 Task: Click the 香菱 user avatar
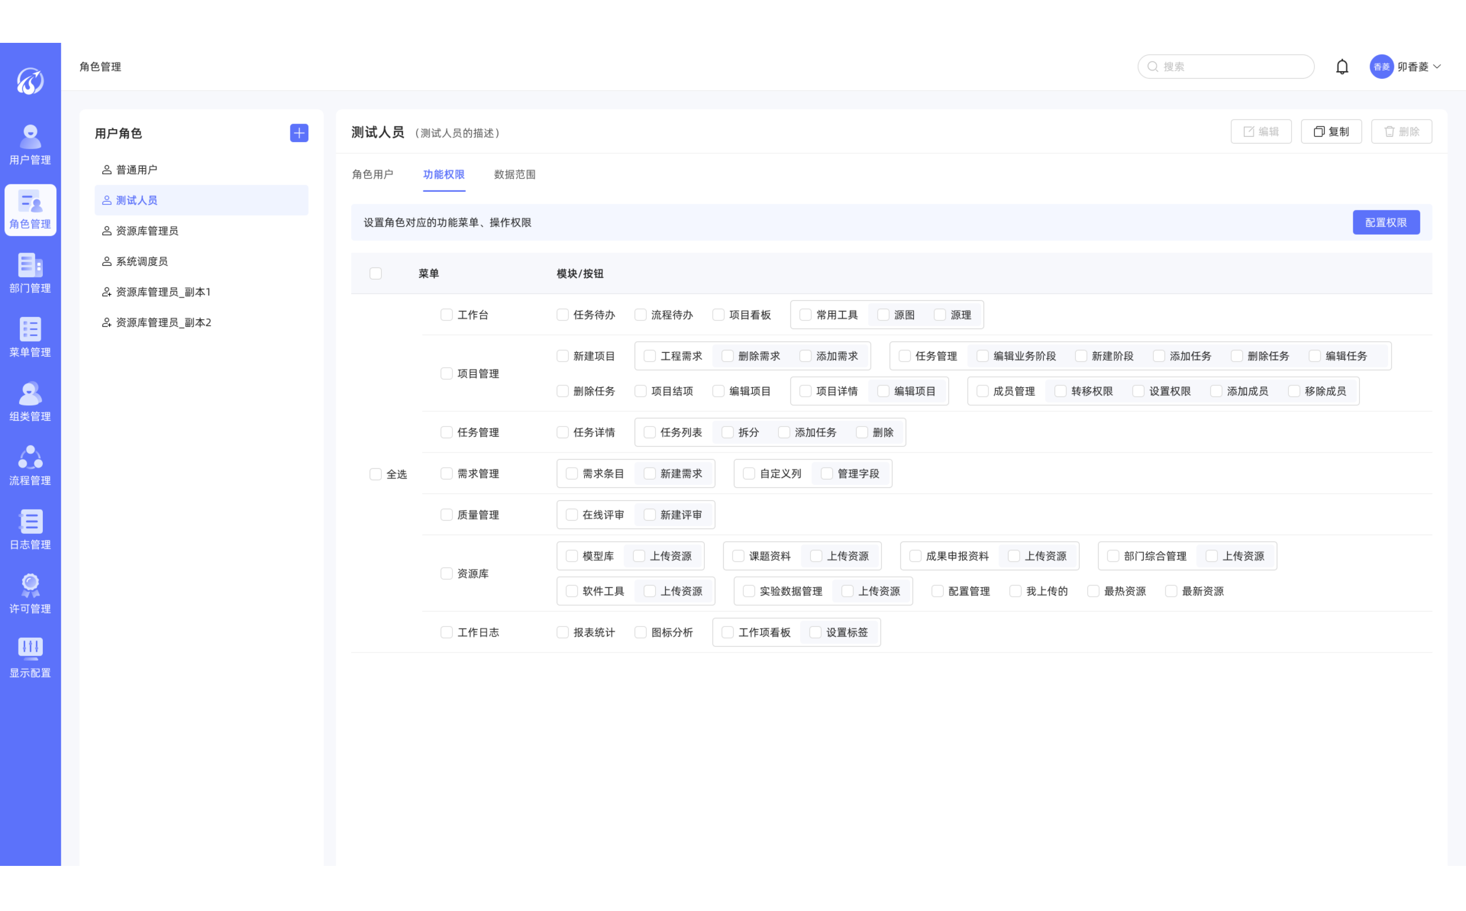coord(1381,67)
